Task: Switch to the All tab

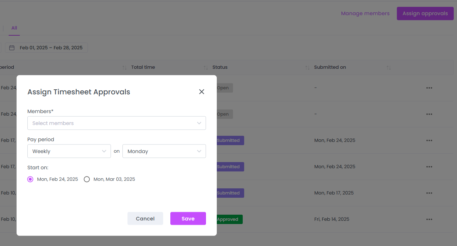Action: click(x=14, y=28)
